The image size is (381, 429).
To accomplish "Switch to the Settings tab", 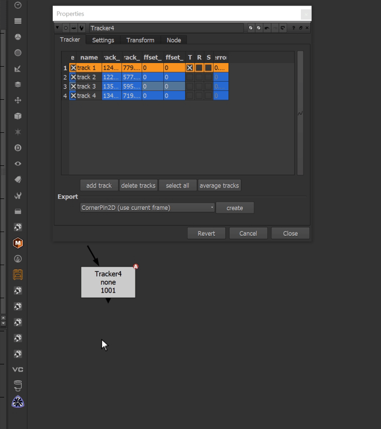I will [103, 40].
